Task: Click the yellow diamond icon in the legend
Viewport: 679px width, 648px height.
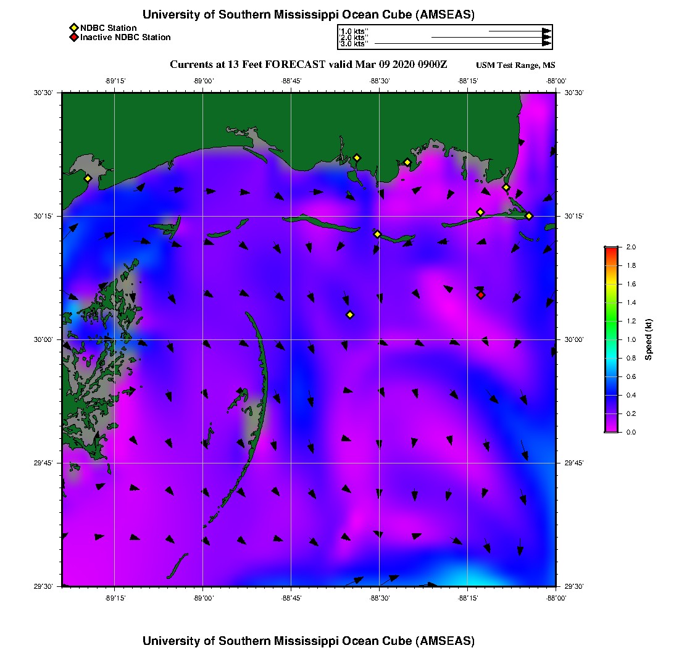Action: coord(73,28)
